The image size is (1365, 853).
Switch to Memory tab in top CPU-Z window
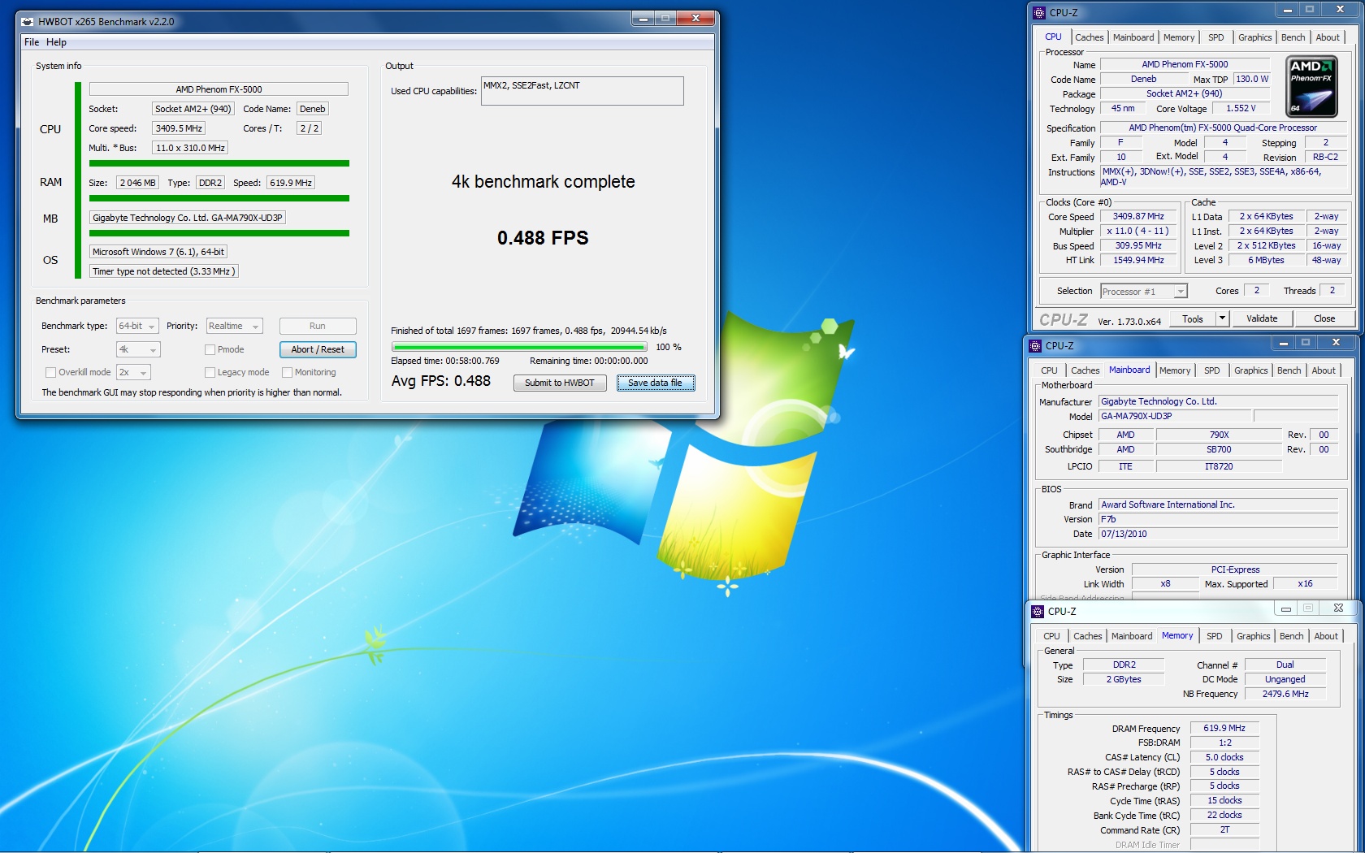click(1178, 37)
